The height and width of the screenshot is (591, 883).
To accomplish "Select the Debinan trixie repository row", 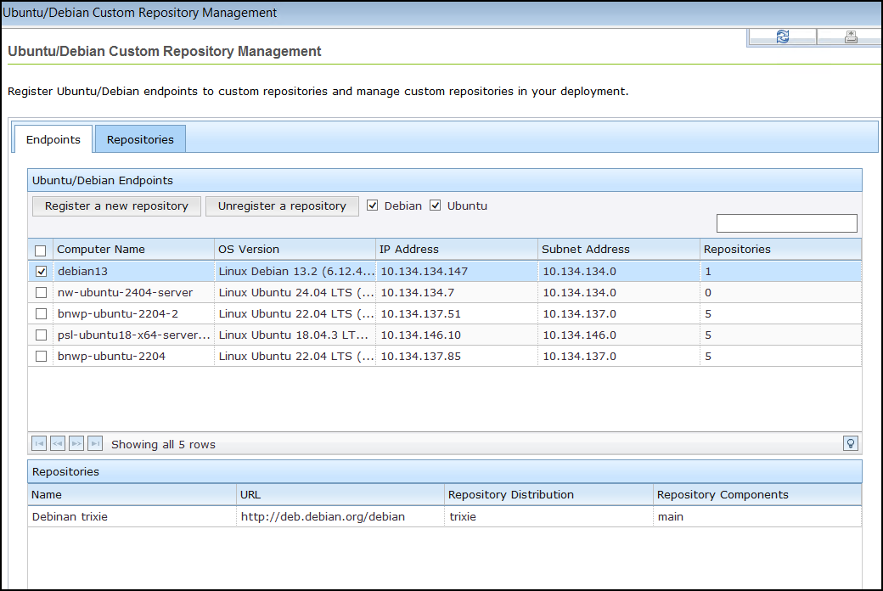I will point(444,516).
